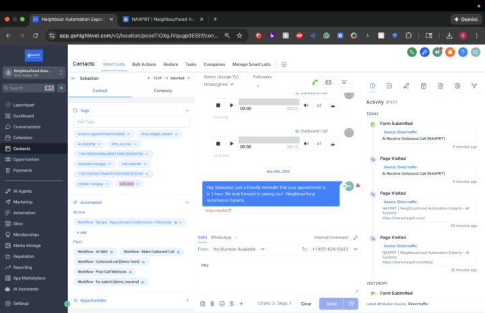Send the SMS message
The image size is (485, 313).
pos(331,304)
